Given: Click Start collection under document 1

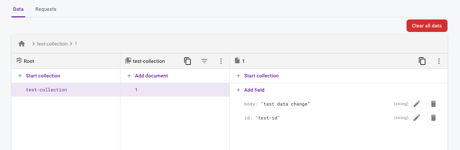Looking at the screenshot, I should [261, 76].
